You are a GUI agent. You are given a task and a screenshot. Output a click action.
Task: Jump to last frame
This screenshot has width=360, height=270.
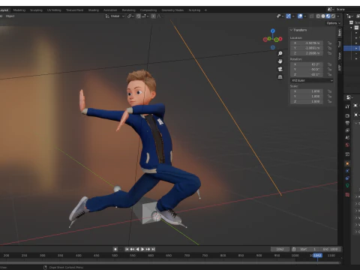point(153,249)
